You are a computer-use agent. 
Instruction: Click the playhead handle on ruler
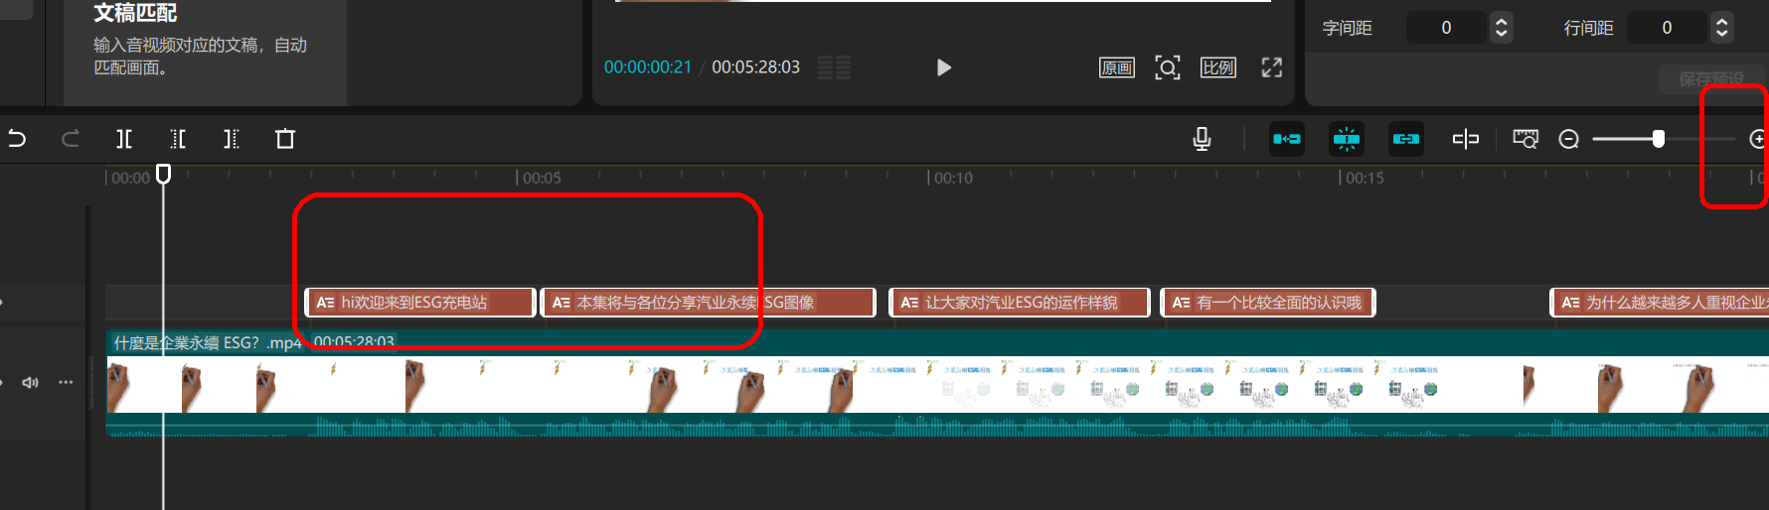(164, 175)
